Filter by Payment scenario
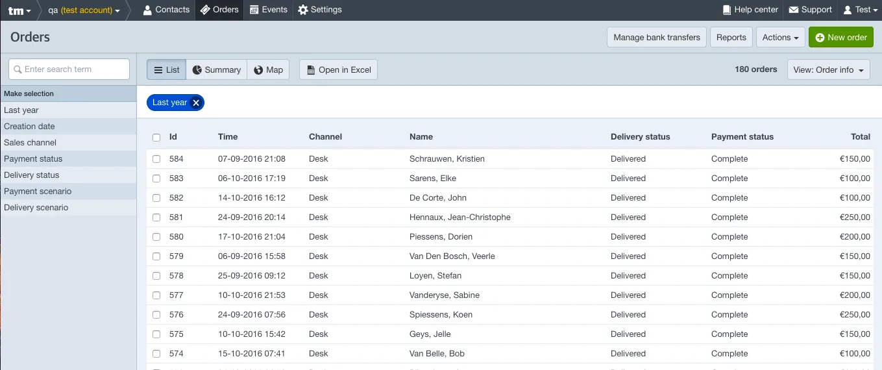Image resolution: width=882 pixels, height=370 pixels. 68,191
